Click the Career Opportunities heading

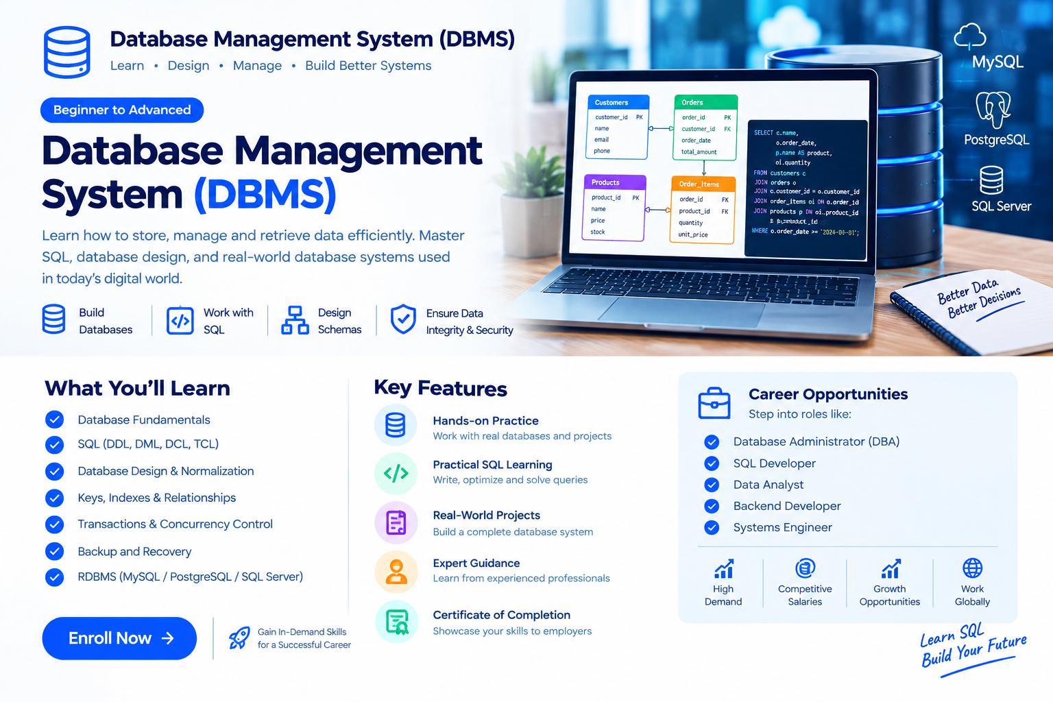click(828, 394)
